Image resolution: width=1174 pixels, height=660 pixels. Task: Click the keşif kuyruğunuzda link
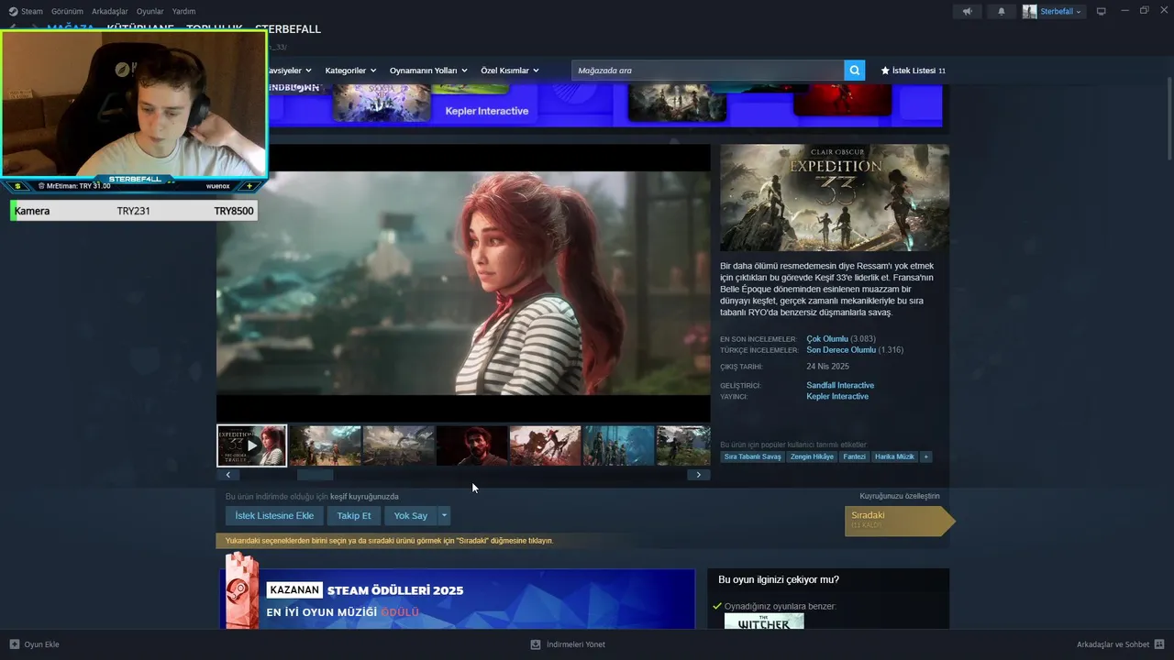coord(364,496)
